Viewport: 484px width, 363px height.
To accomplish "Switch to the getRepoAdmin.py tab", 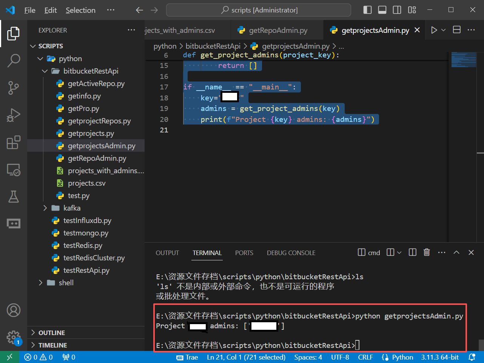I will click(x=277, y=30).
